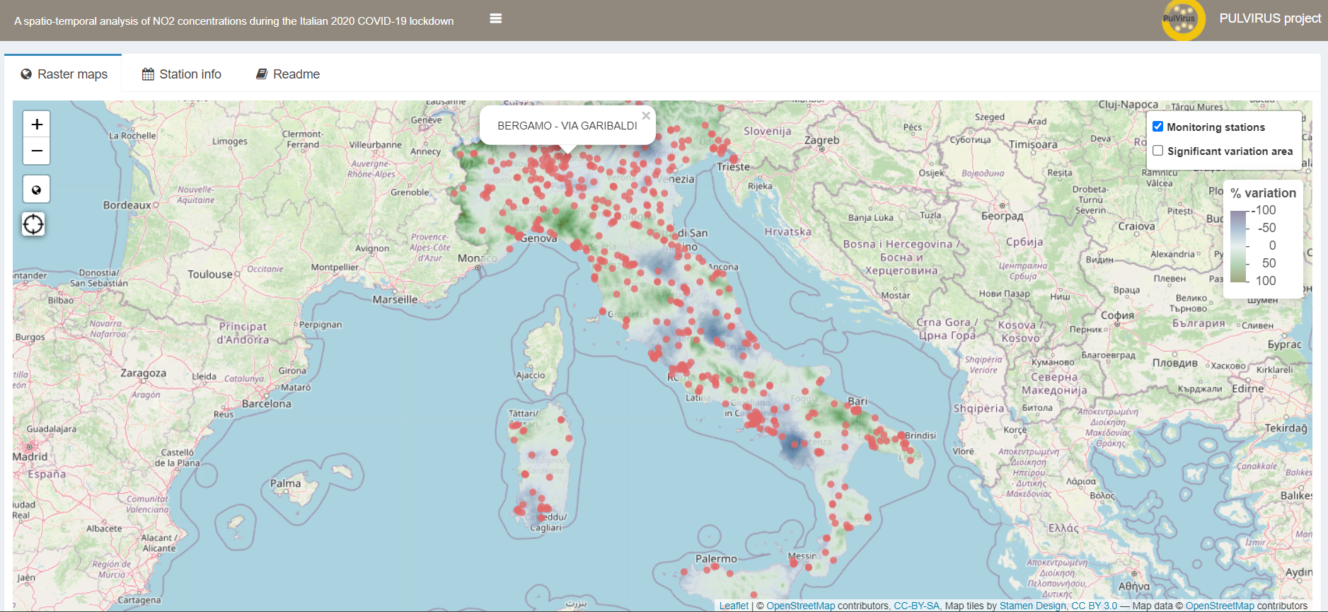The width and height of the screenshot is (1328, 612).
Task: Click the page title about NO2 concentrations
Action: click(x=234, y=21)
